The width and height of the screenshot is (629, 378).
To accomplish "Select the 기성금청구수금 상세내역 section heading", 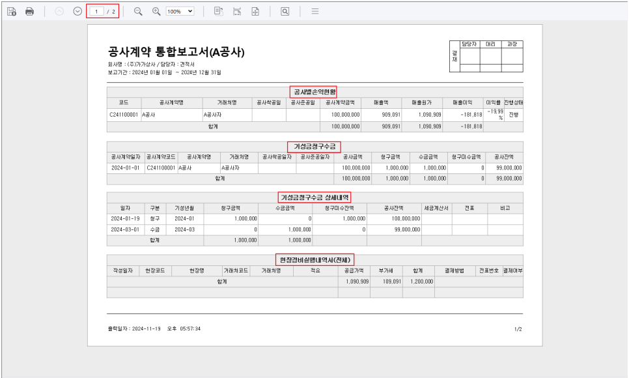I will pyautogui.click(x=314, y=197).
